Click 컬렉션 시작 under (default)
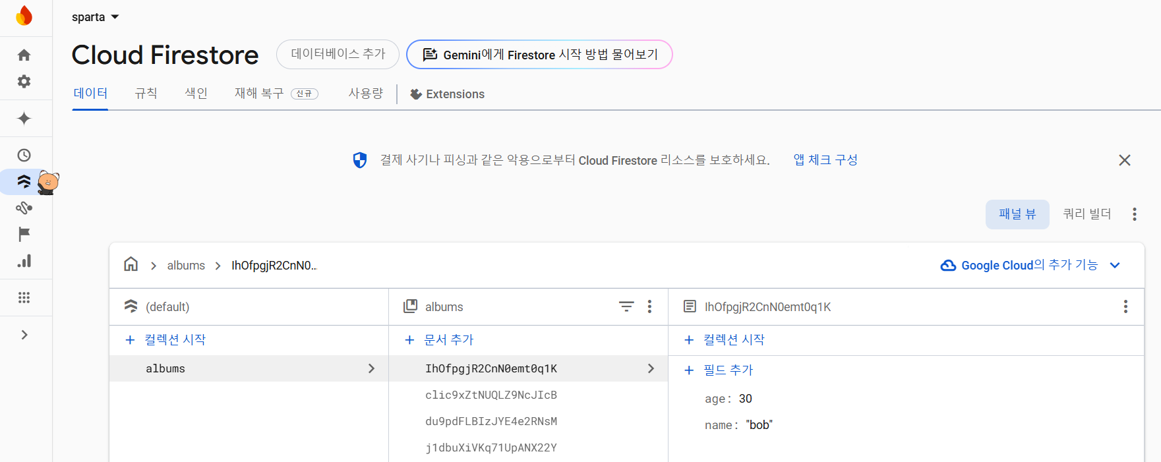1161x462 pixels. pos(165,340)
